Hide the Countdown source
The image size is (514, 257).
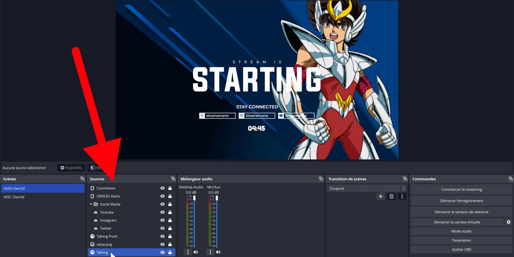coord(163,188)
